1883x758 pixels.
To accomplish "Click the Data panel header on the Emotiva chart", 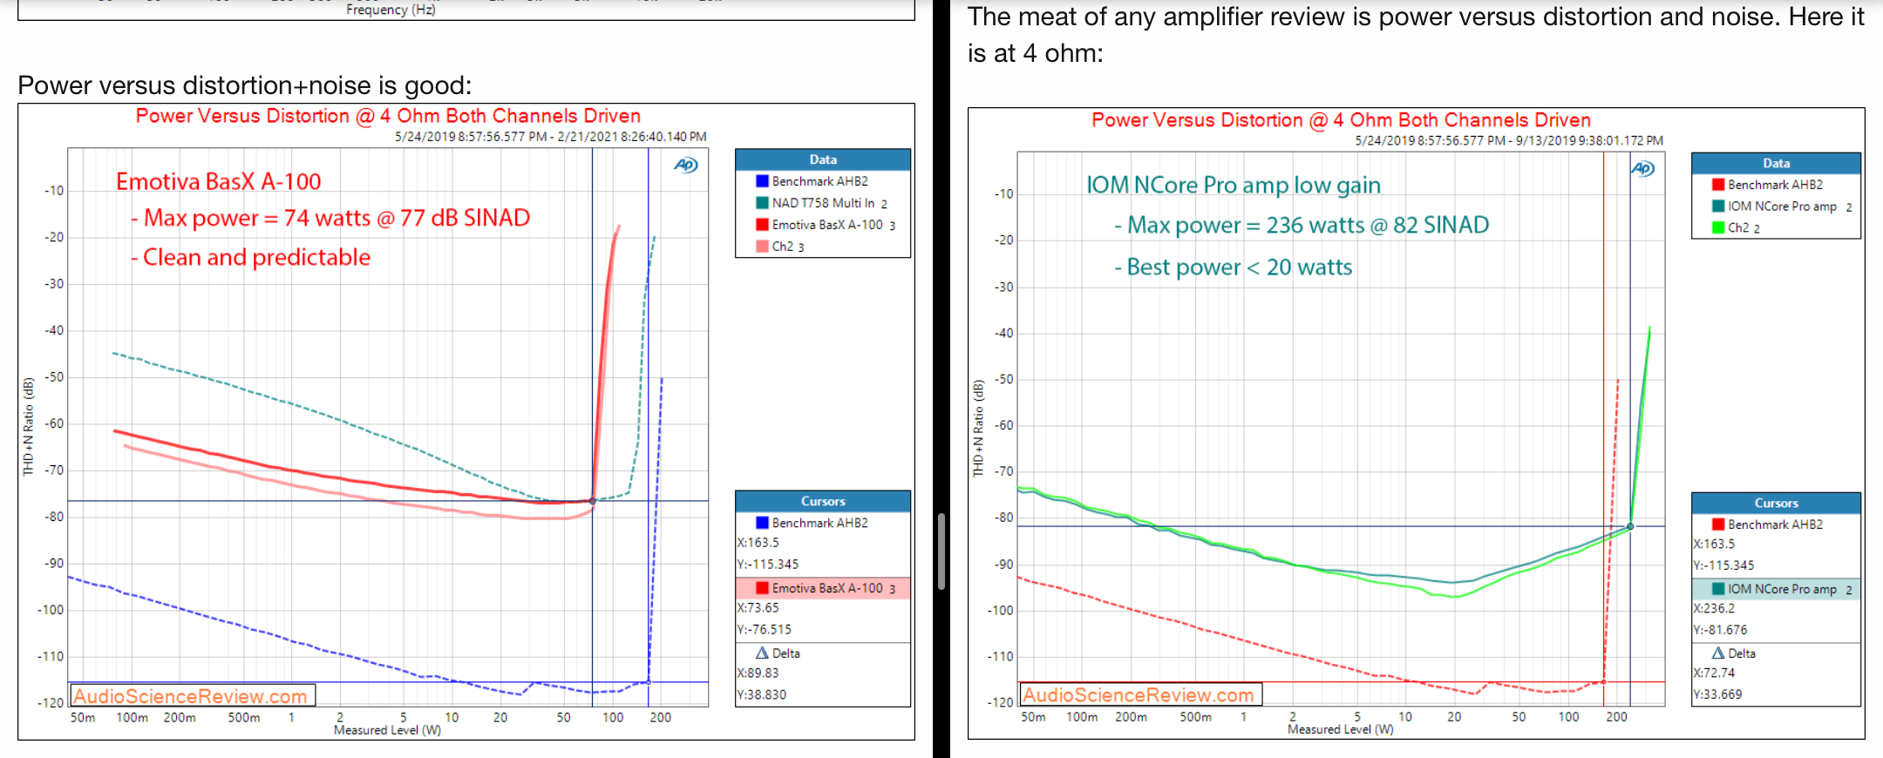I will click(x=823, y=159).
